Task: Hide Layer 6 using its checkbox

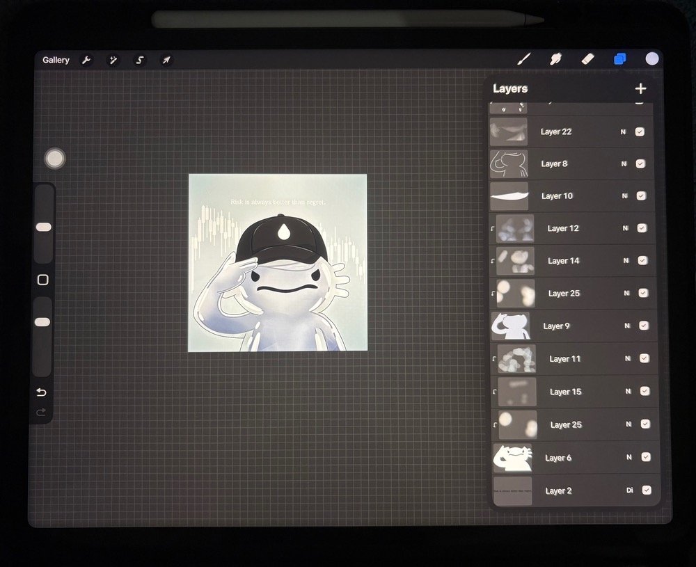Action: (646, 457)
